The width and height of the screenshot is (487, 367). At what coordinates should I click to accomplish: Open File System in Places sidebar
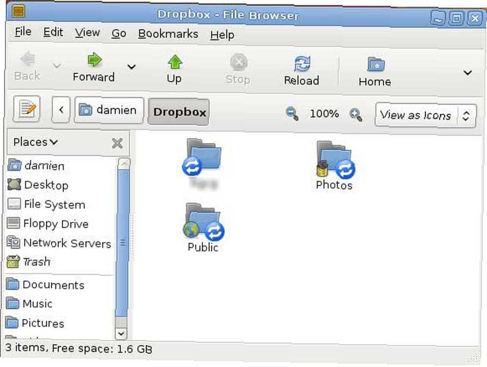click(46, 204)
